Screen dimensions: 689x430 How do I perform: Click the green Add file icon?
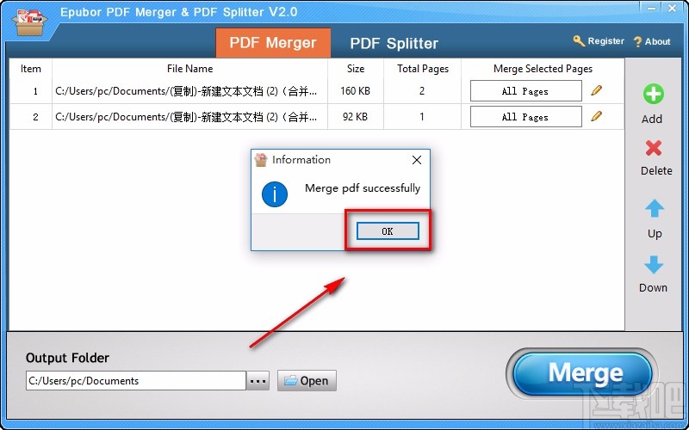[x=654, y=94]
